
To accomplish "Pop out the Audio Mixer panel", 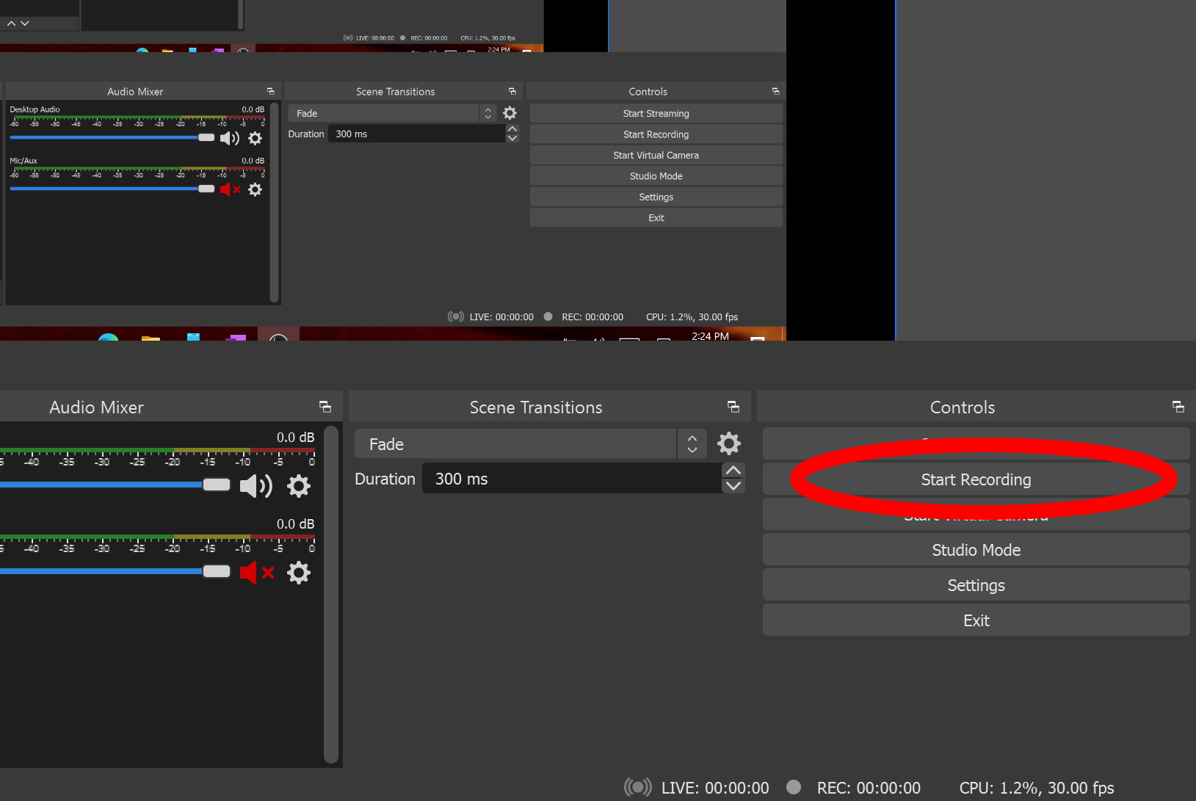I will [x=325, y=406].
